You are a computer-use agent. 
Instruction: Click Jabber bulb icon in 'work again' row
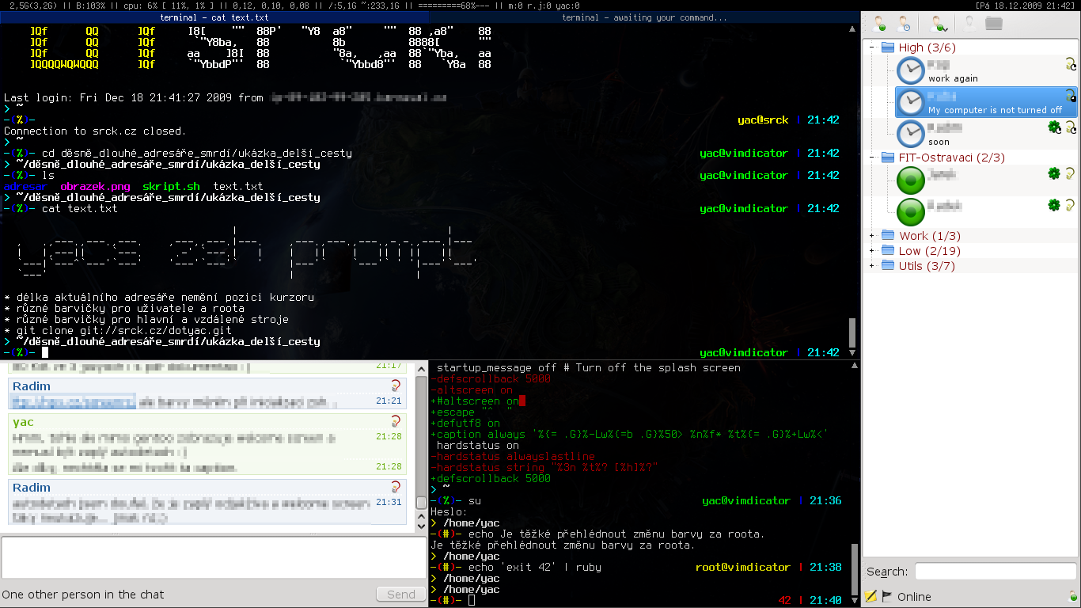1071,64
